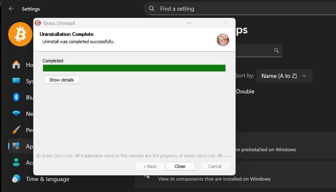This screenshot has width=336, height=192.
Task: Open Bluetooth section in Settings sidebar
Action: point(16,97)
